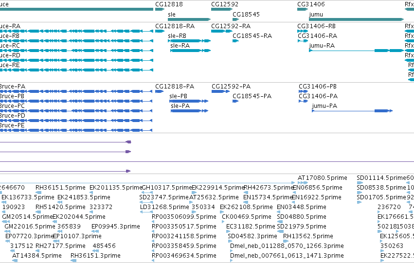This screenshot has width=414, height=263.
Task: Select the LD31268.5prime EST label
Action: tap(164, 207)
